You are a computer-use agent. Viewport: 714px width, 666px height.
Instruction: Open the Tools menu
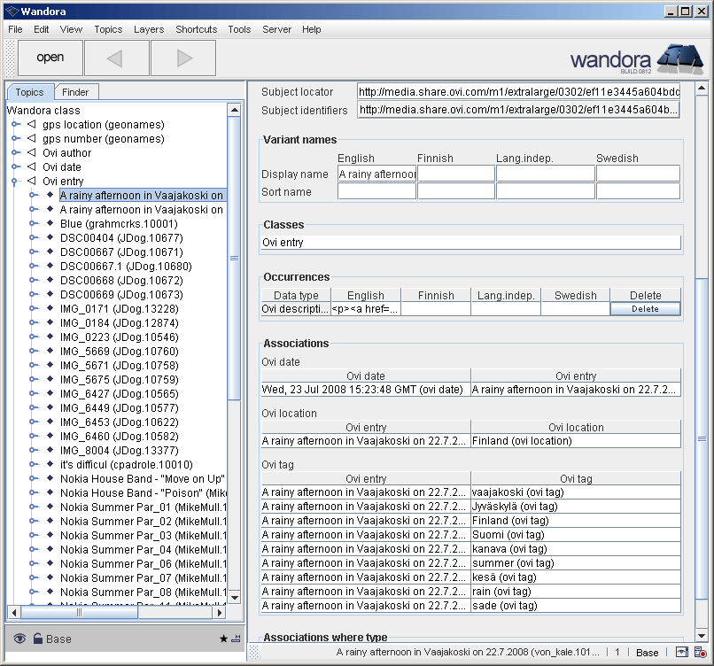[x=238, y=29]
